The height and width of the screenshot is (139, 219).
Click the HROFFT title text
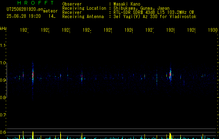(x=36, y=3)
